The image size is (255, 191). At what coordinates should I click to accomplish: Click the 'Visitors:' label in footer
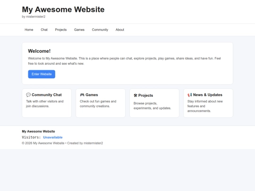click(x=31, y=137)
